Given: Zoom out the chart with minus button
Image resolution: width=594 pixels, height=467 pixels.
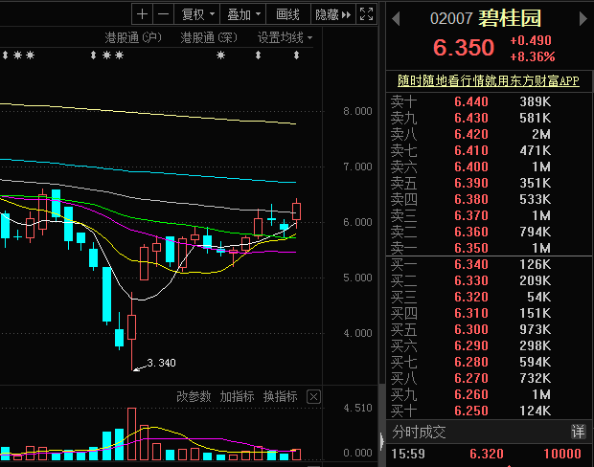Looking at the screenshot, I should click(163, 14).
